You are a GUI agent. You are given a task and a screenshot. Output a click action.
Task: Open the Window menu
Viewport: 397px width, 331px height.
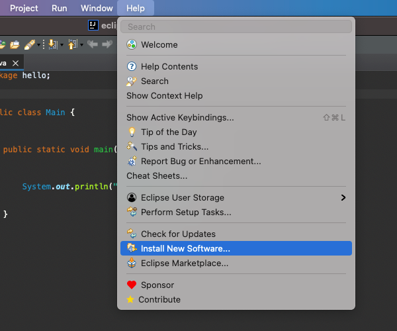pos(97,9)
